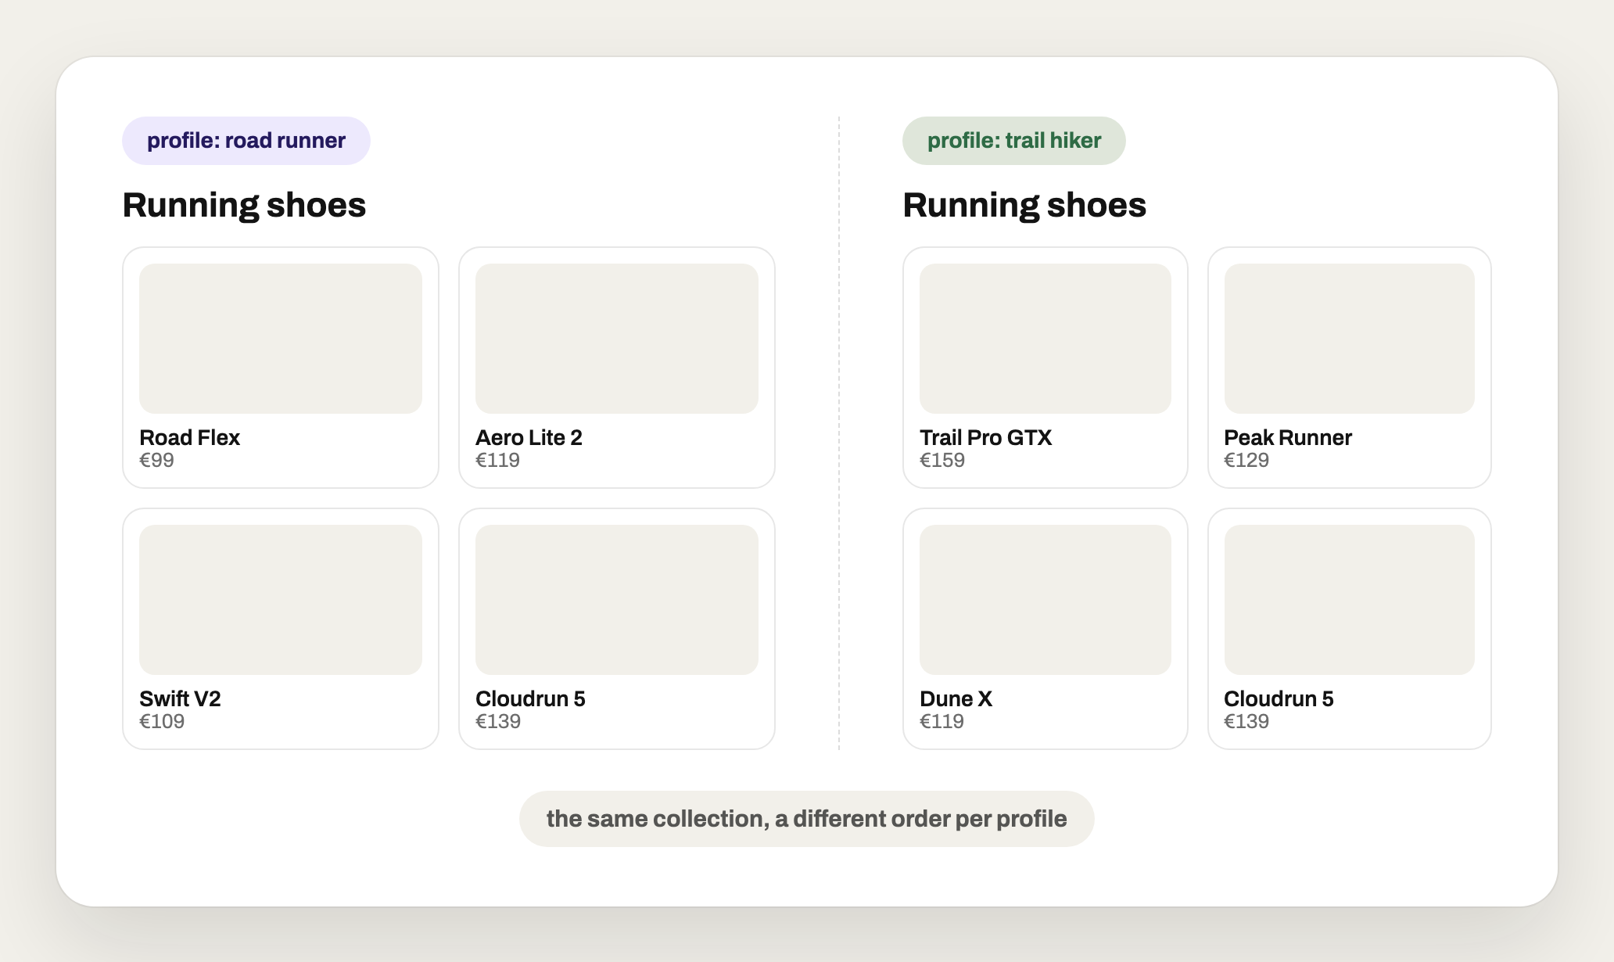The image size is (1614, 962).
Task: Open the Swift V2 product image
Action: [x=281, y=600]
